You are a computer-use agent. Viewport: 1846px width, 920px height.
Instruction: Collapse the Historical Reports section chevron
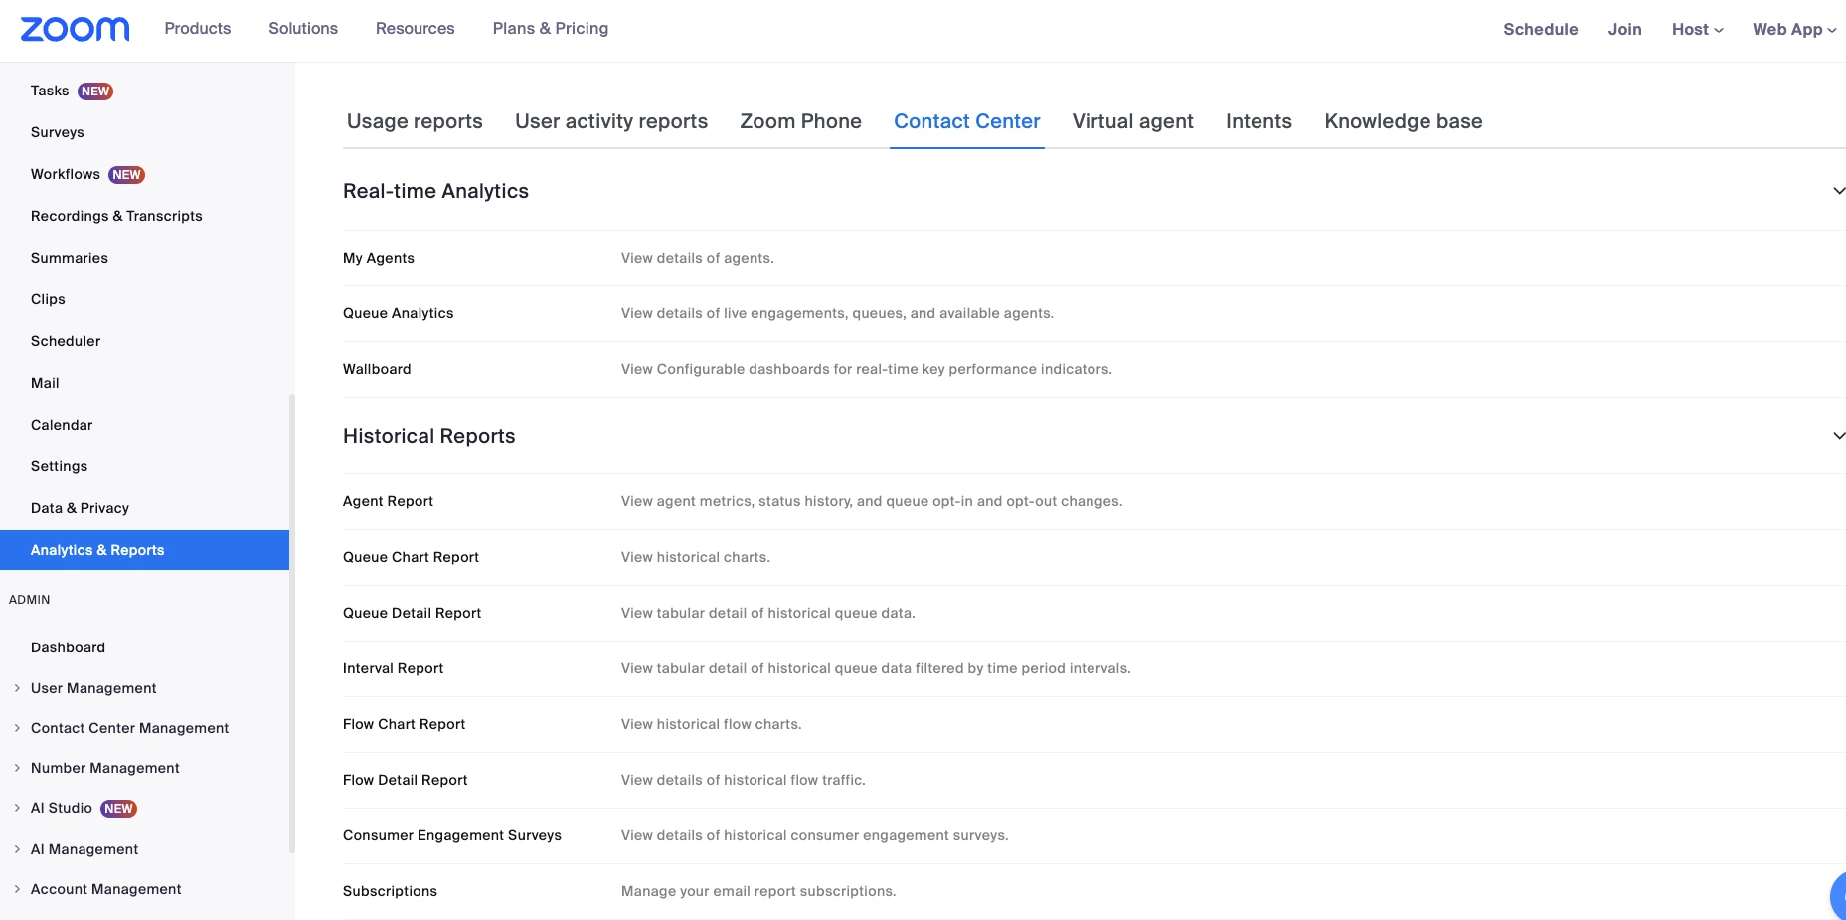coord(1839,436)
